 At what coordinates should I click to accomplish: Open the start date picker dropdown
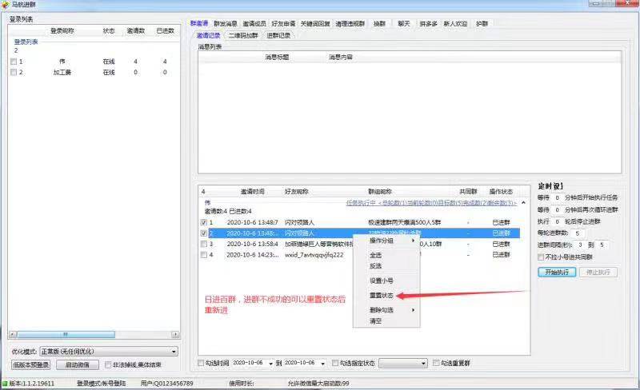coord(270,363)
